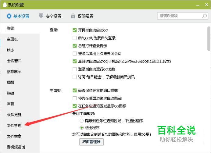Focus the 搜索设置项 search field
Screen dimensions: 211x153
pos(183,16)
